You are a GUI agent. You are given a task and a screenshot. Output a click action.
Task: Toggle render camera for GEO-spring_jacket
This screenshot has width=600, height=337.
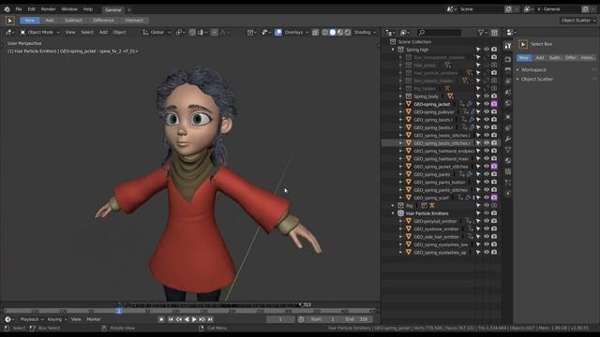coord(494,104)
